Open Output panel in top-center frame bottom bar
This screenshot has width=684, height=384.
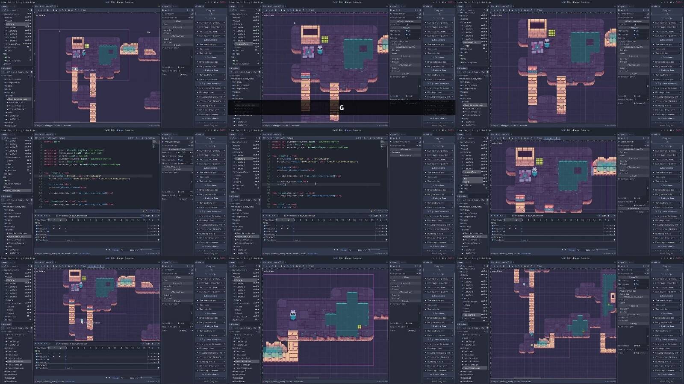click(x=266, y=126)
